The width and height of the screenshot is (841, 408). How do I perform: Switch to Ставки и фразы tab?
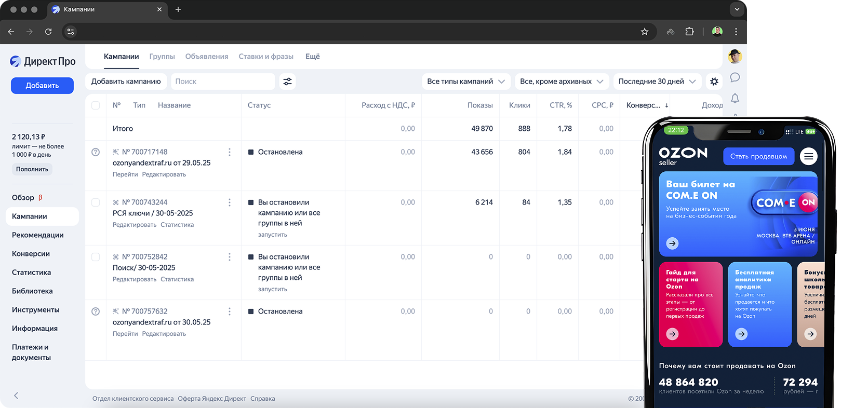tap(266, 57)
